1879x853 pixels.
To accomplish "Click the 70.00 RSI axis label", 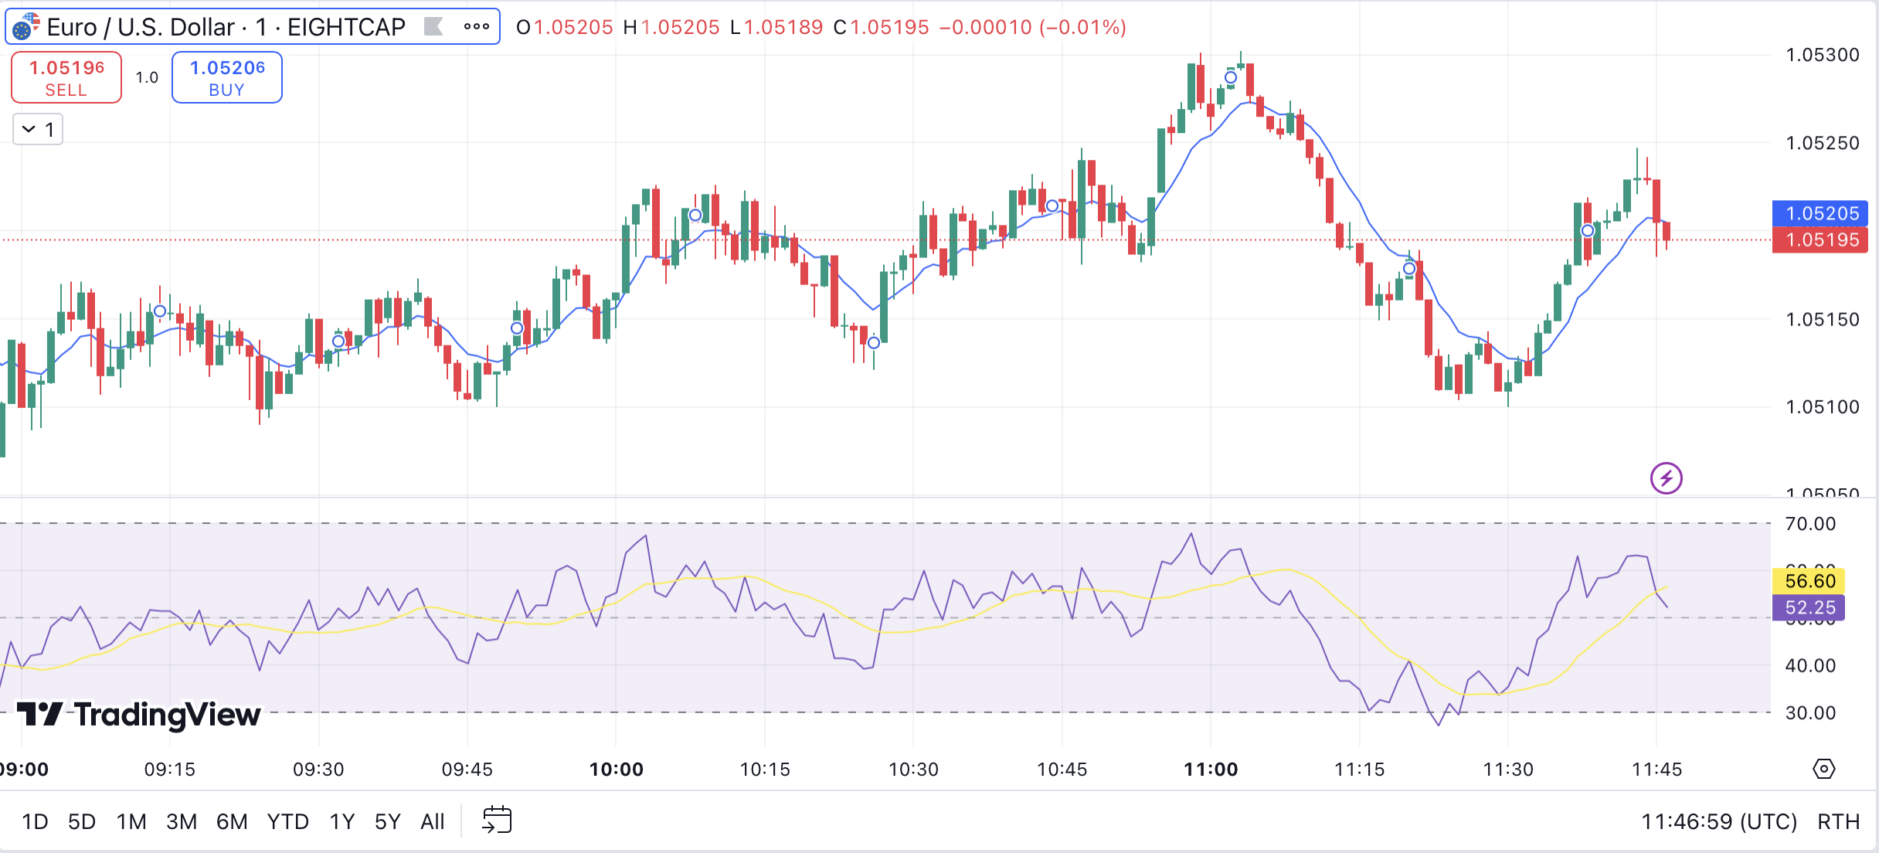I will point(1810,524).
